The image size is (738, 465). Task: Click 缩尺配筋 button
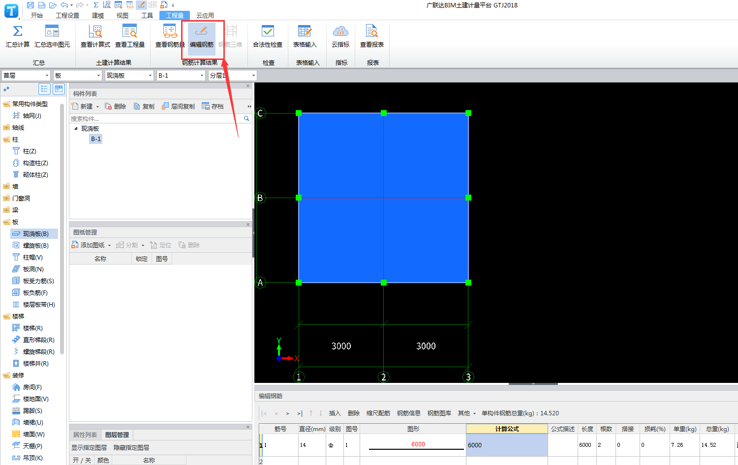pyautogui.click(x=378, y=413)
